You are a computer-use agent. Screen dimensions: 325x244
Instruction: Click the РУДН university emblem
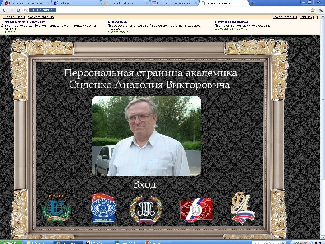tap(56, 208)
